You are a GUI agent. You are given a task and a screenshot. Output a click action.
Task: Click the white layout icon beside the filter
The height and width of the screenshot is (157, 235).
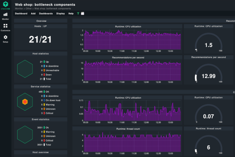click(83, 13)
